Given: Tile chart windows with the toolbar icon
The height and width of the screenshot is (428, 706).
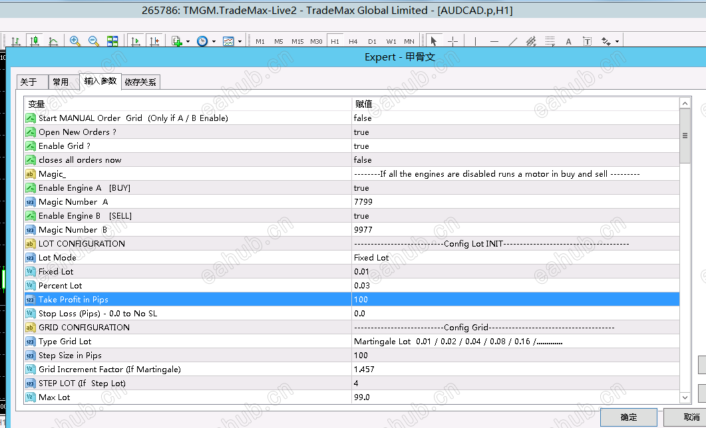Looking at the screenshot, I should point(112,41).
